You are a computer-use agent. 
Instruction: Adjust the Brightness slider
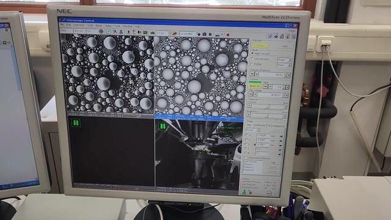266,116
